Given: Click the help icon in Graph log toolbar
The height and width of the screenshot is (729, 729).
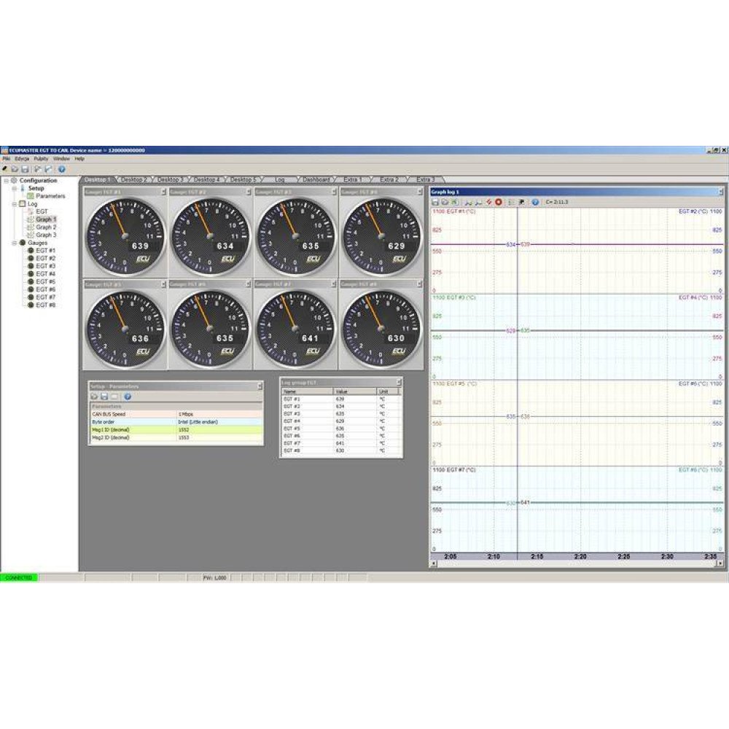Looking at the screenshot, I should 535,202.
